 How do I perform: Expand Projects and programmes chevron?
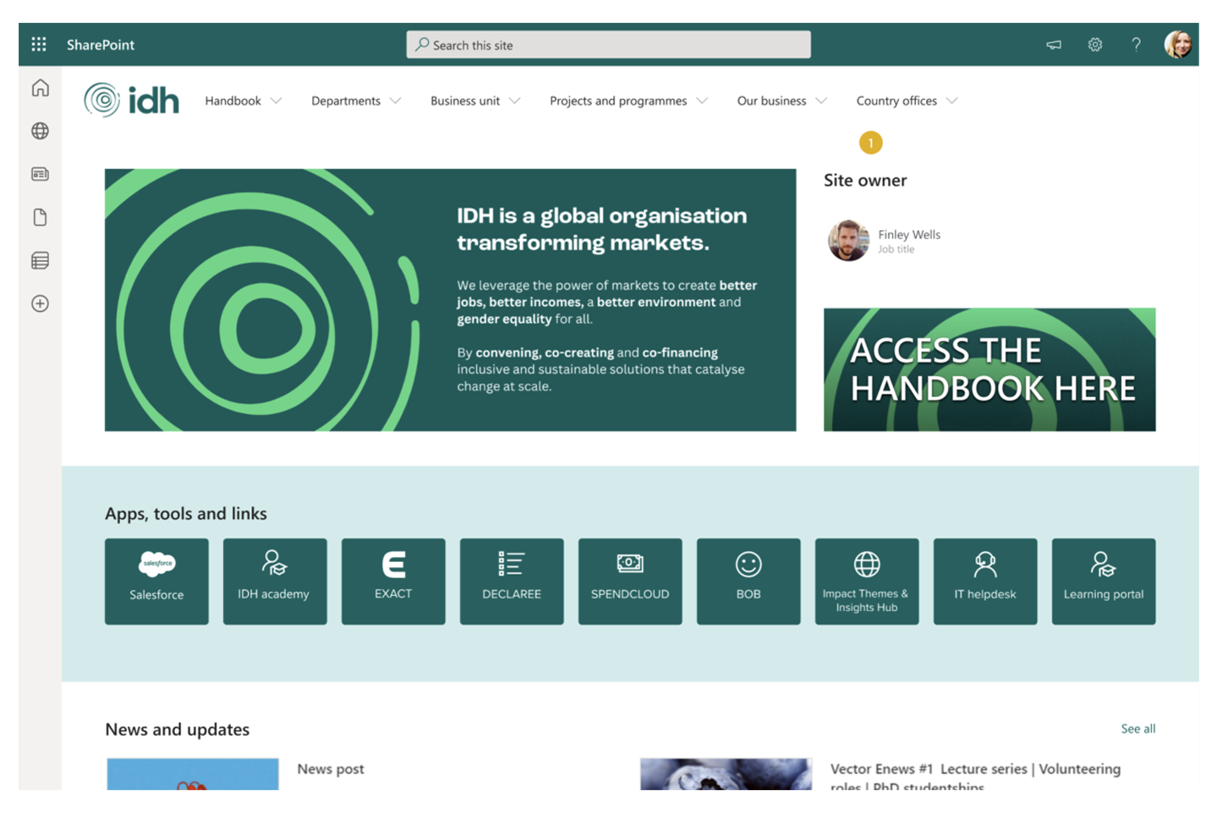(701, 101)
